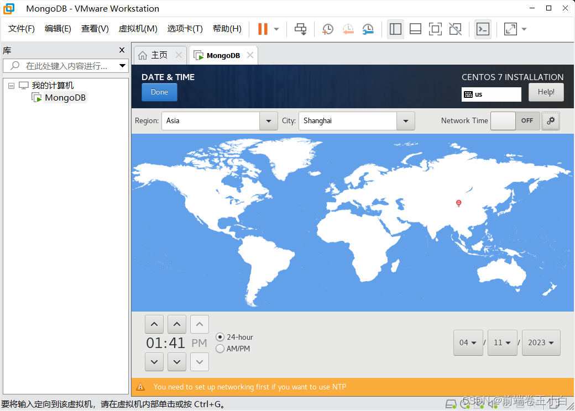The height and width of the screenshot is (411, 575).
Task: Open the 查看(V) menu
Action: [x=95, y=29]
